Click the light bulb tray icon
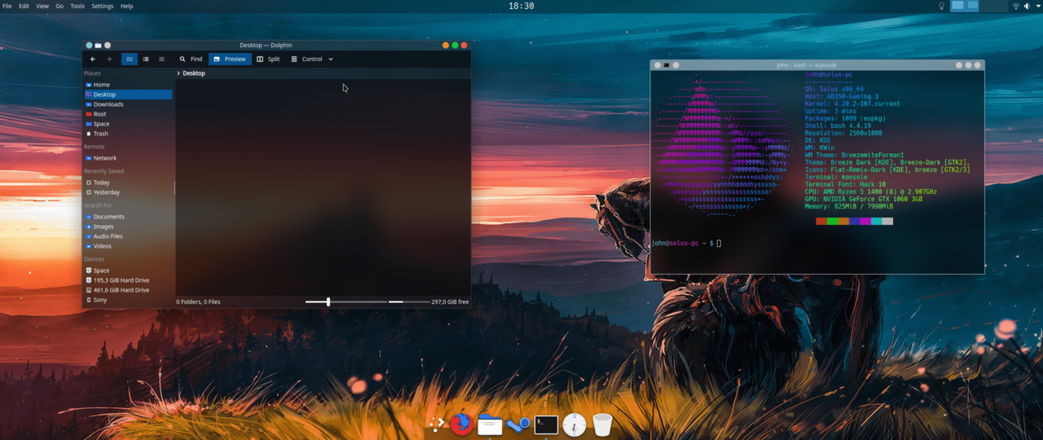This screenshot has height=440, width=1043. tap(942, 6)
